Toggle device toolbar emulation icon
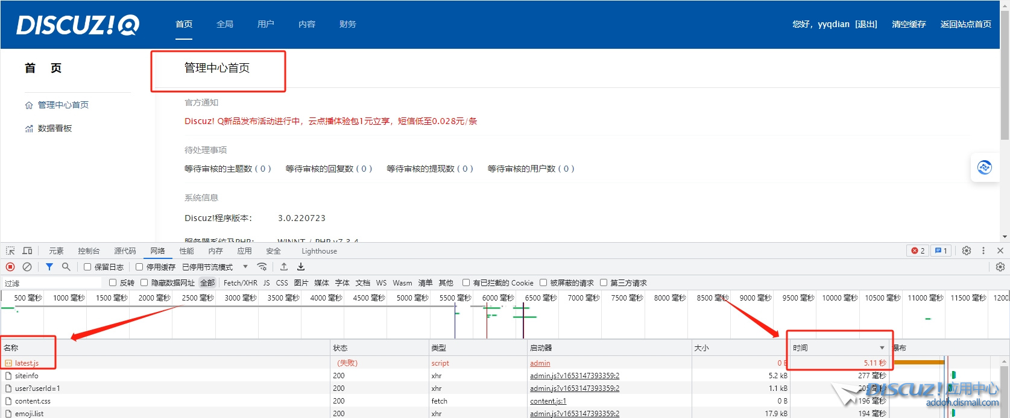The image size is (1010, 418). pos(28,251)
